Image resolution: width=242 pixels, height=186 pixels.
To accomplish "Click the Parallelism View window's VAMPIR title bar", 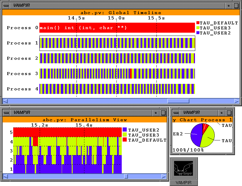I will click(x=81, y=113).
